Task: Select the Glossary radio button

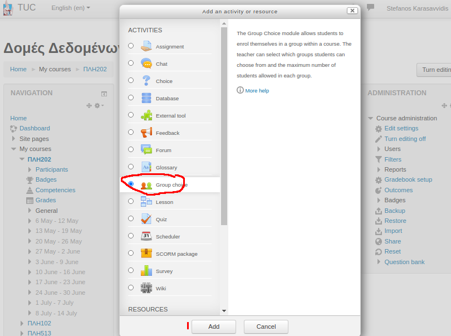Action: [131, 167]
